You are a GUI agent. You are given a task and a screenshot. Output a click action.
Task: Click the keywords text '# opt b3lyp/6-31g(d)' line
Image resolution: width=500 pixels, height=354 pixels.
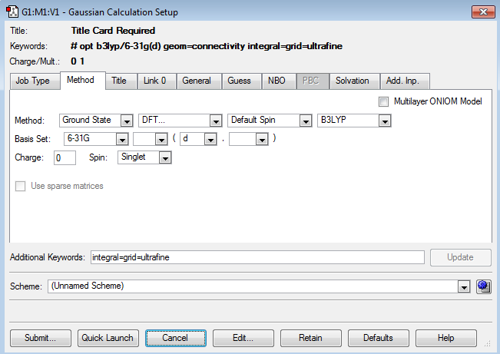tap(207, 46)
